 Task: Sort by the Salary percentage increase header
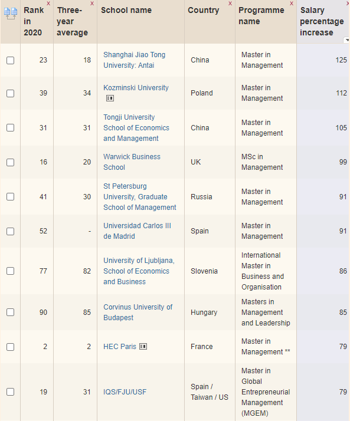(322, 21)
